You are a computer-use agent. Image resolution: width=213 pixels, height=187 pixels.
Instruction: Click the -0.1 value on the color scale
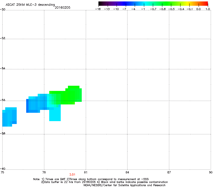[190, 9]
